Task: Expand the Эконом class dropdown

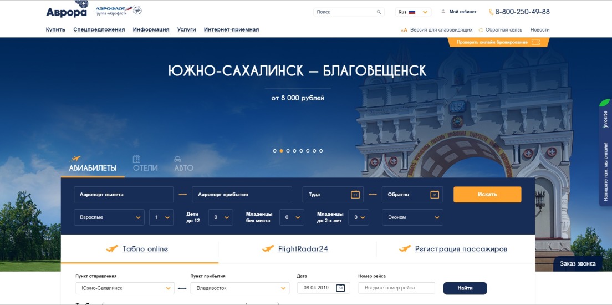Action: pyautogui.click(x=412, y=217)
